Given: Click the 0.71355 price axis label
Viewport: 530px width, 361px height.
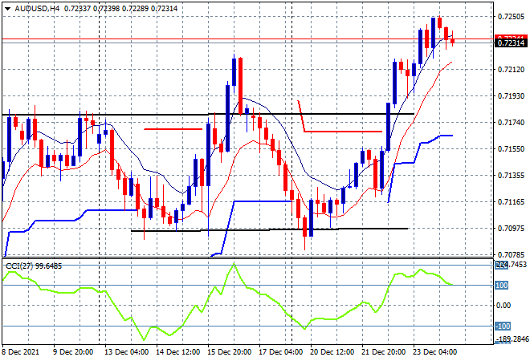Looking at the screenshot, I should click(x=511, y=175).
